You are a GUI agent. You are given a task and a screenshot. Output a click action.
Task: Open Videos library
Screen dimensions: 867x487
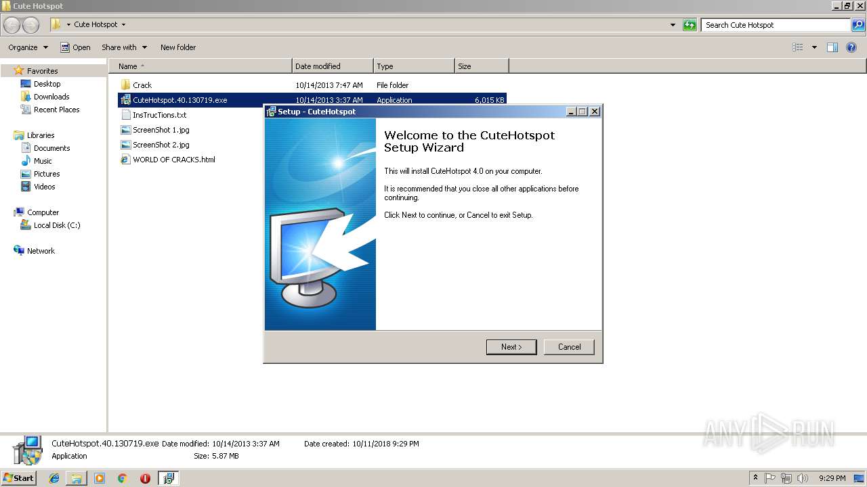pyautogui.click(x=44, y=187)
